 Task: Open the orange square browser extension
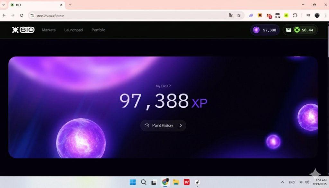260,15
